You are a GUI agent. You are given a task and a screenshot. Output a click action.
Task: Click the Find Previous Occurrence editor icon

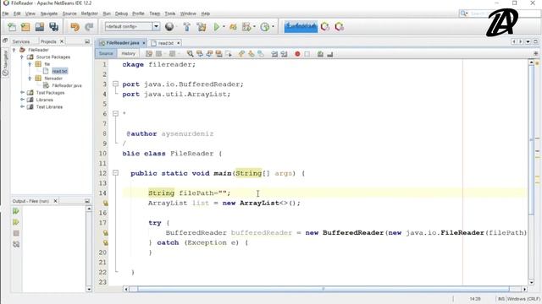pyautogui.click(x=200, y=54)
